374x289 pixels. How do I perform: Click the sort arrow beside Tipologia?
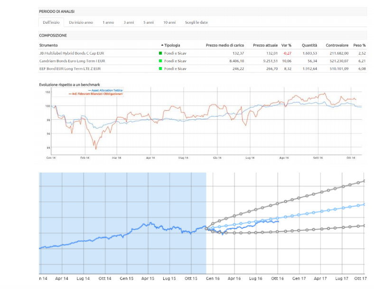click(x=162, y=45)
